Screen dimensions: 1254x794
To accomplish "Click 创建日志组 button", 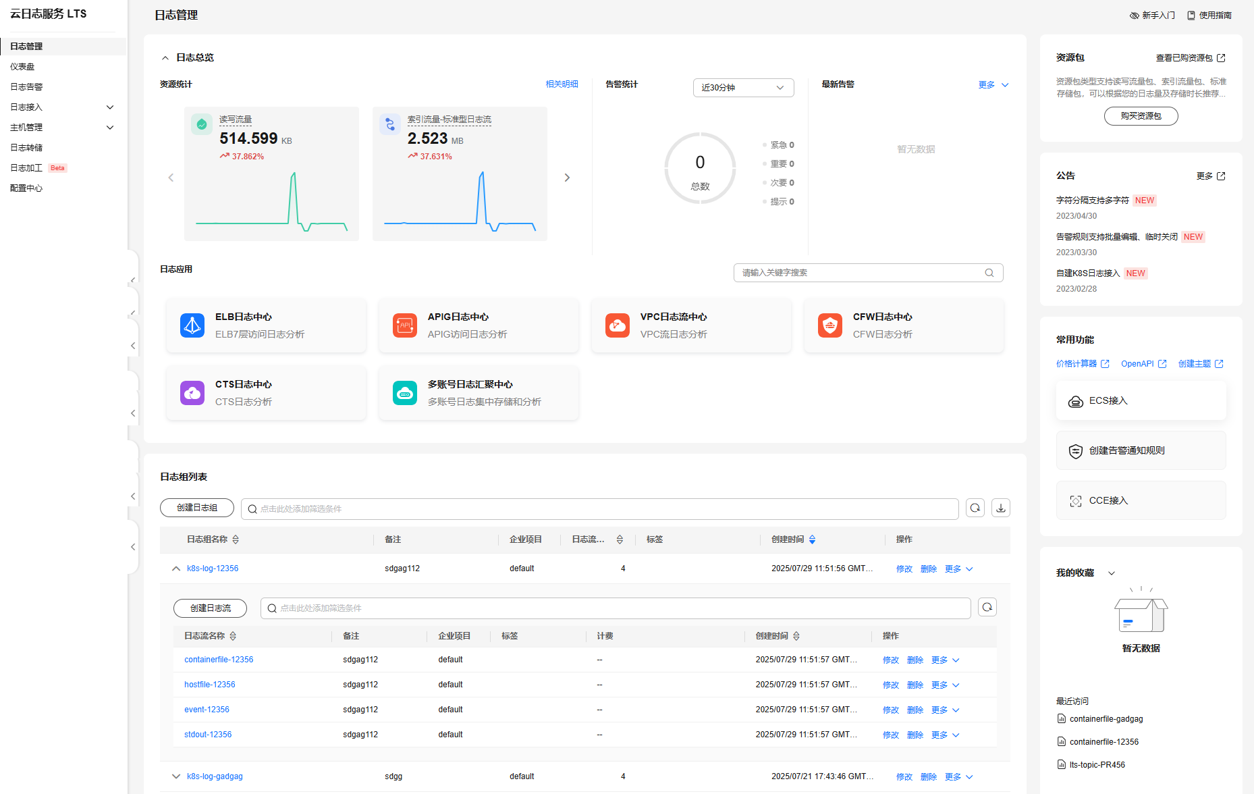I will coord(197,508).
